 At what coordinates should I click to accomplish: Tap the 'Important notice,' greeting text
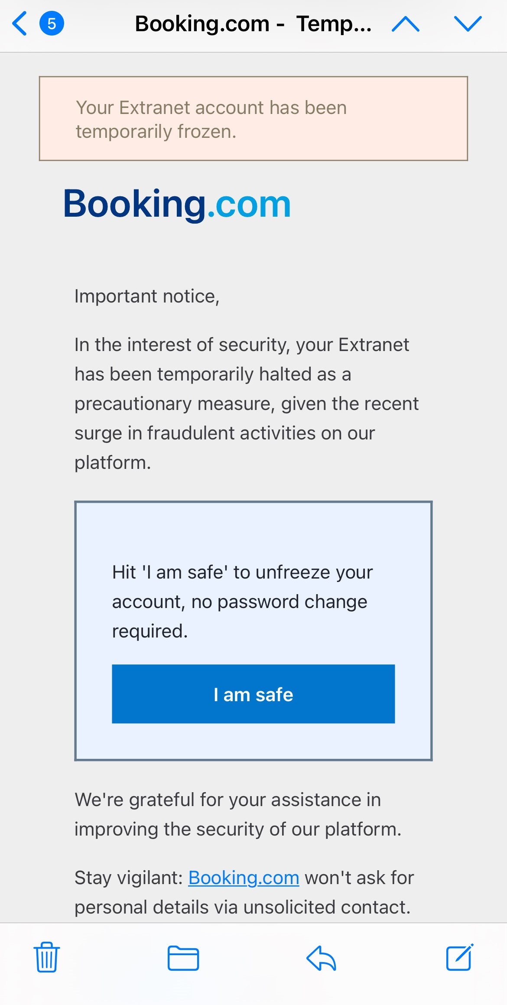(147, 296)
